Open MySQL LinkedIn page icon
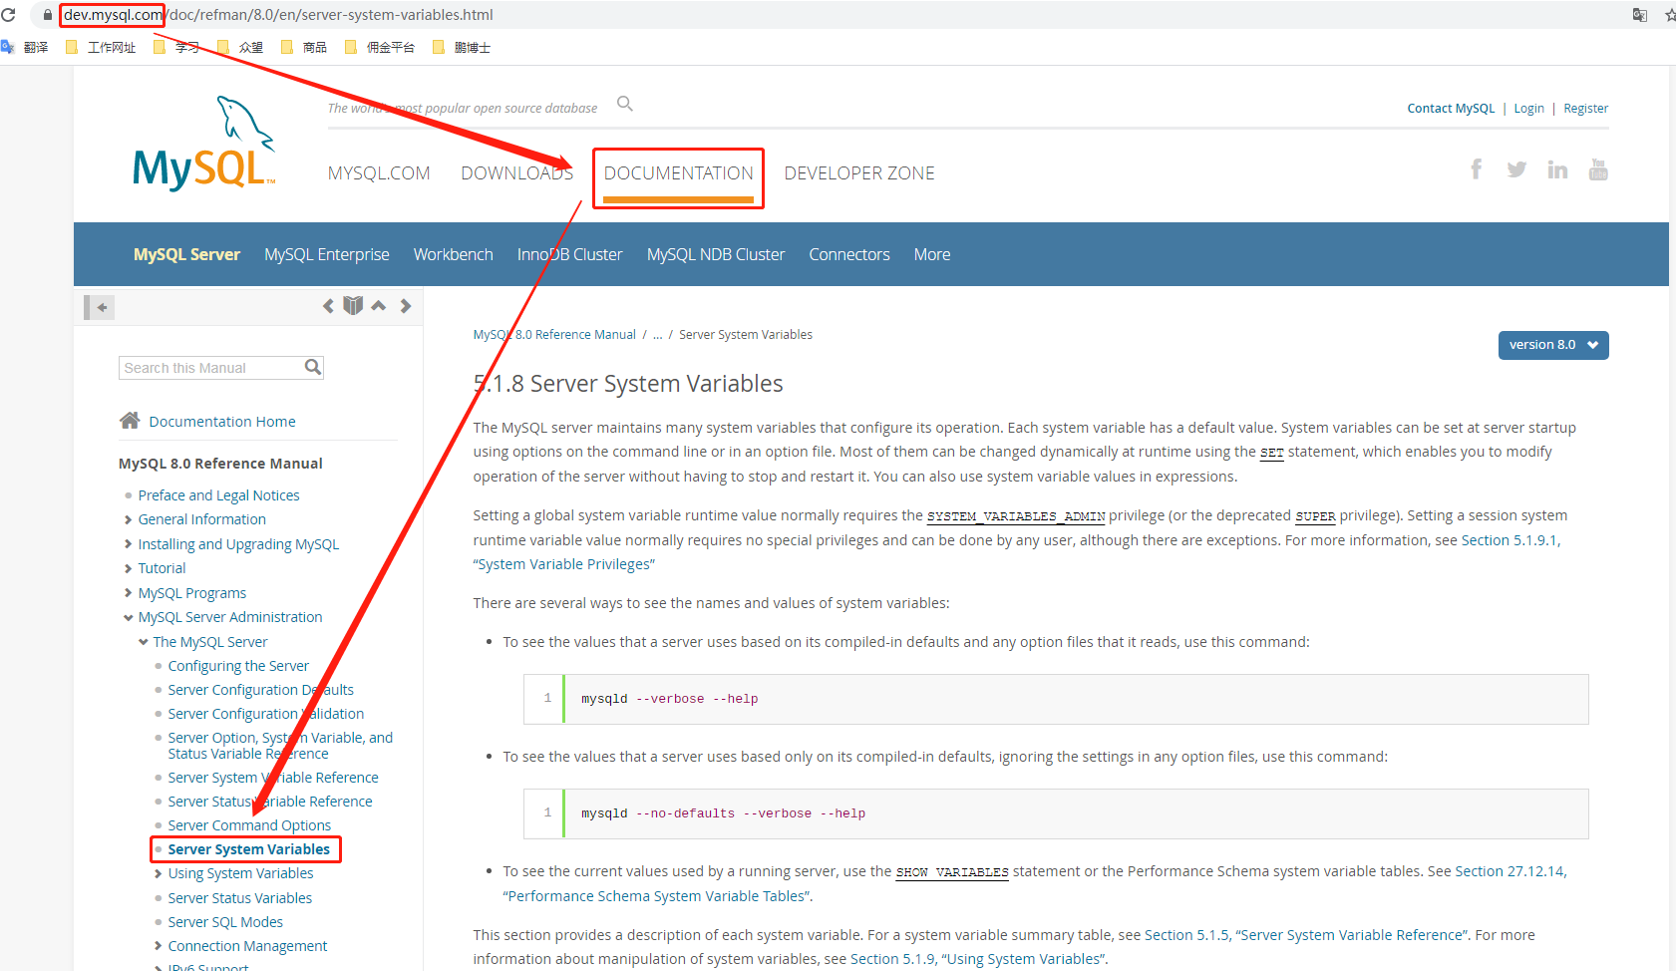 point(1557,169)
